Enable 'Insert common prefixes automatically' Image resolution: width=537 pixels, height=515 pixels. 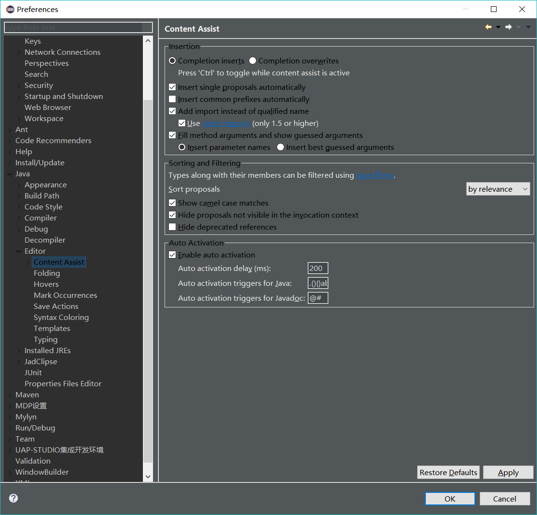point(172,99)
